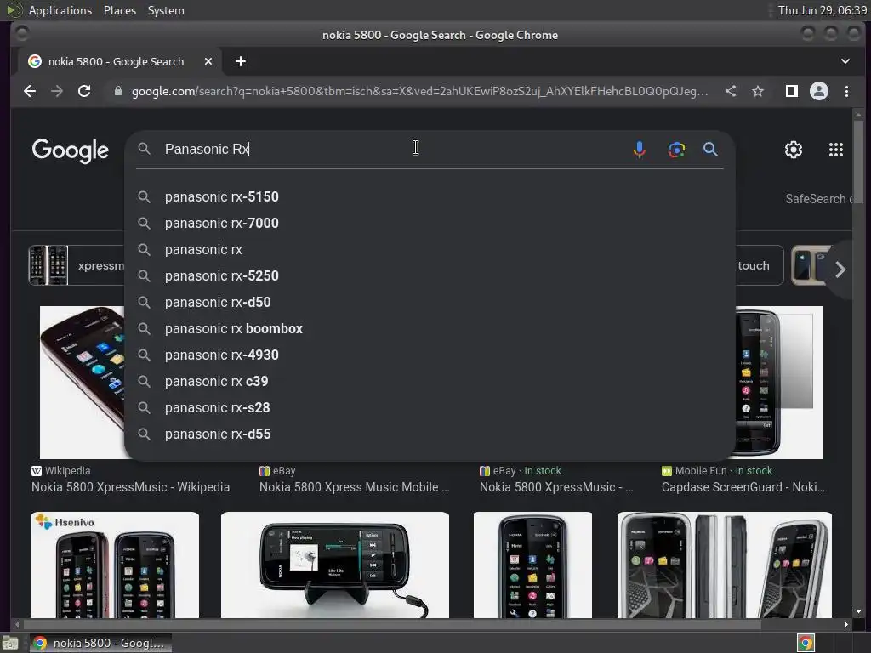Open the Places menu
The height and width of the screenshot is (653, 871).
(x=120, y=10)
